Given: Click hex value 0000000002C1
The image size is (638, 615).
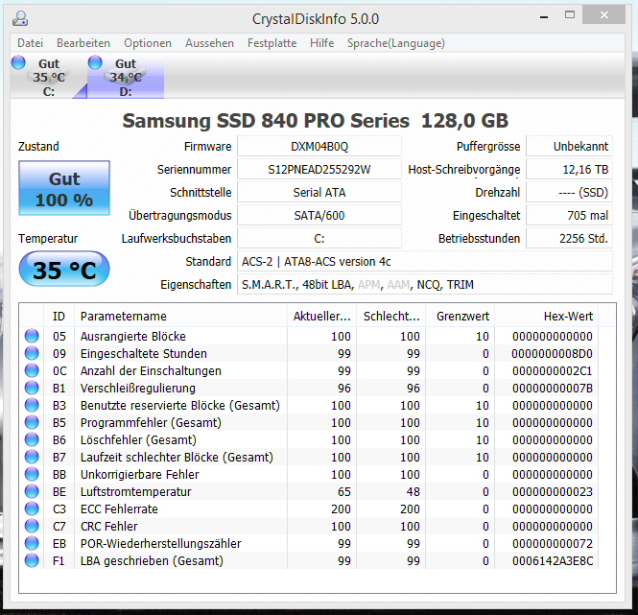Looking at the screenshot, I should pyautogui.click(x=553, y=370).
